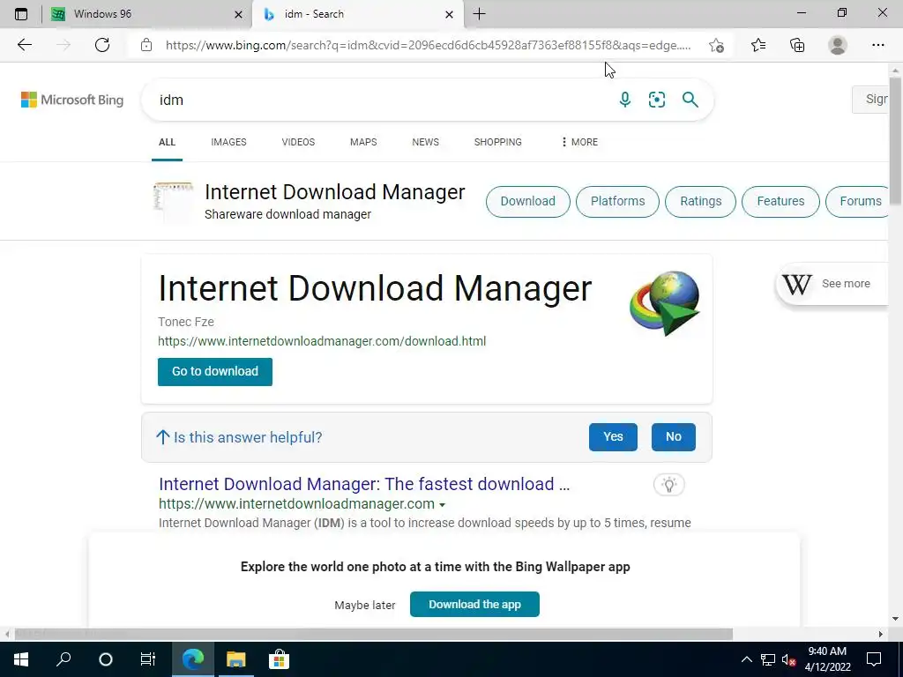Viewport: 903px width, 677px height.
Task: Start voice search with microphone icon
Action: (x=625, y=100)
